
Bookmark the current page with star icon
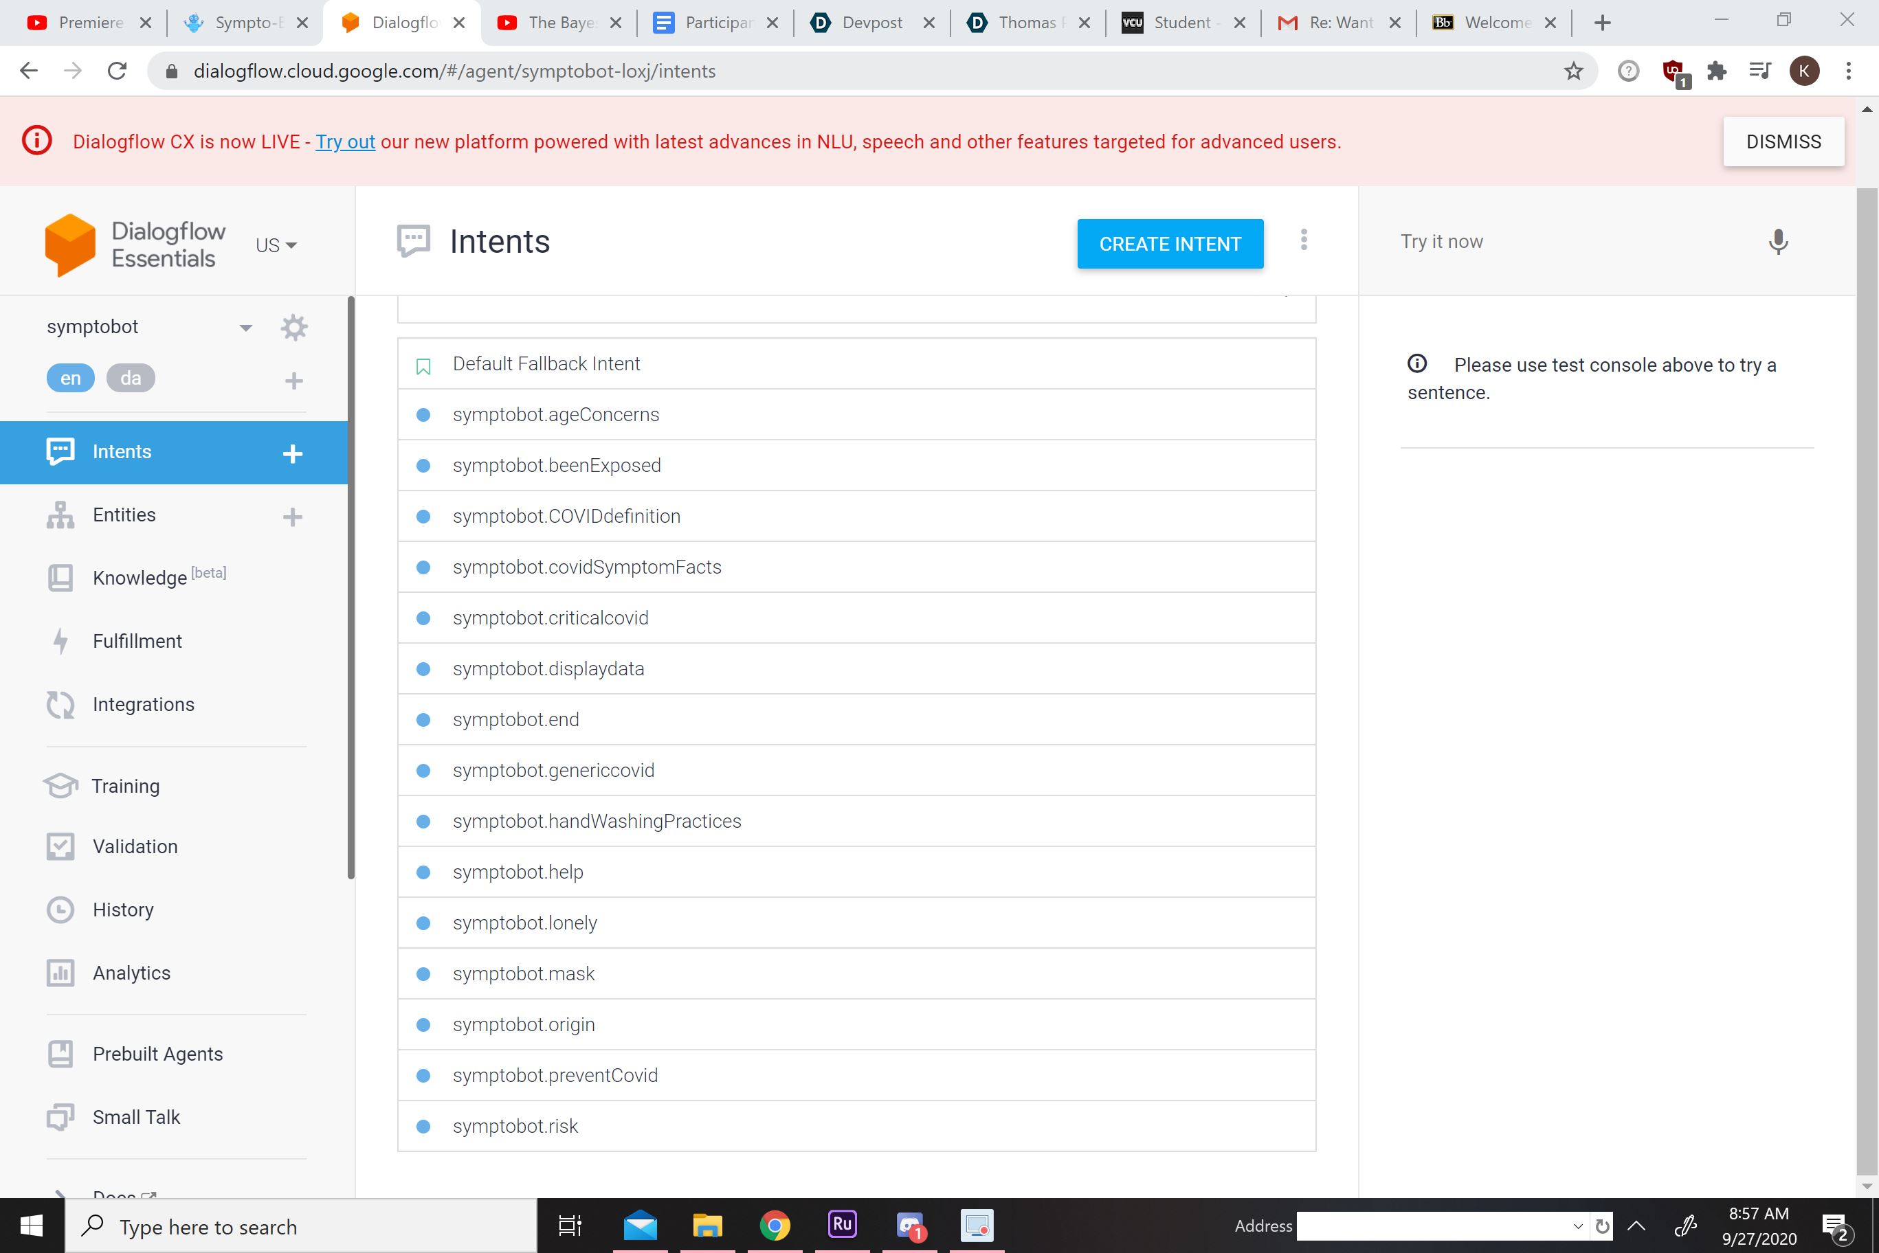[1573, 71]
